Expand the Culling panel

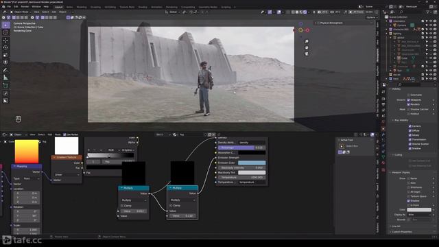point(398,155)
